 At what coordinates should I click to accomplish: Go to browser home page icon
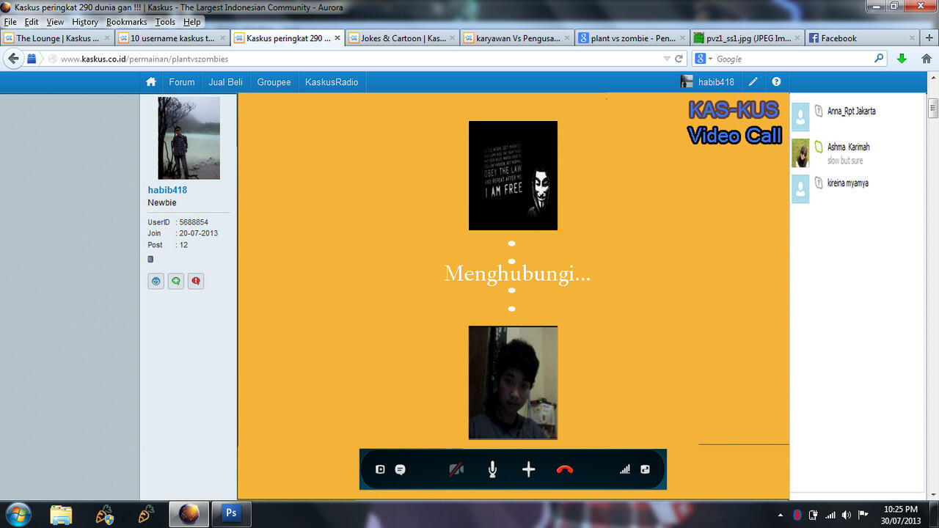pyautogui.click(x=927, y=59)
